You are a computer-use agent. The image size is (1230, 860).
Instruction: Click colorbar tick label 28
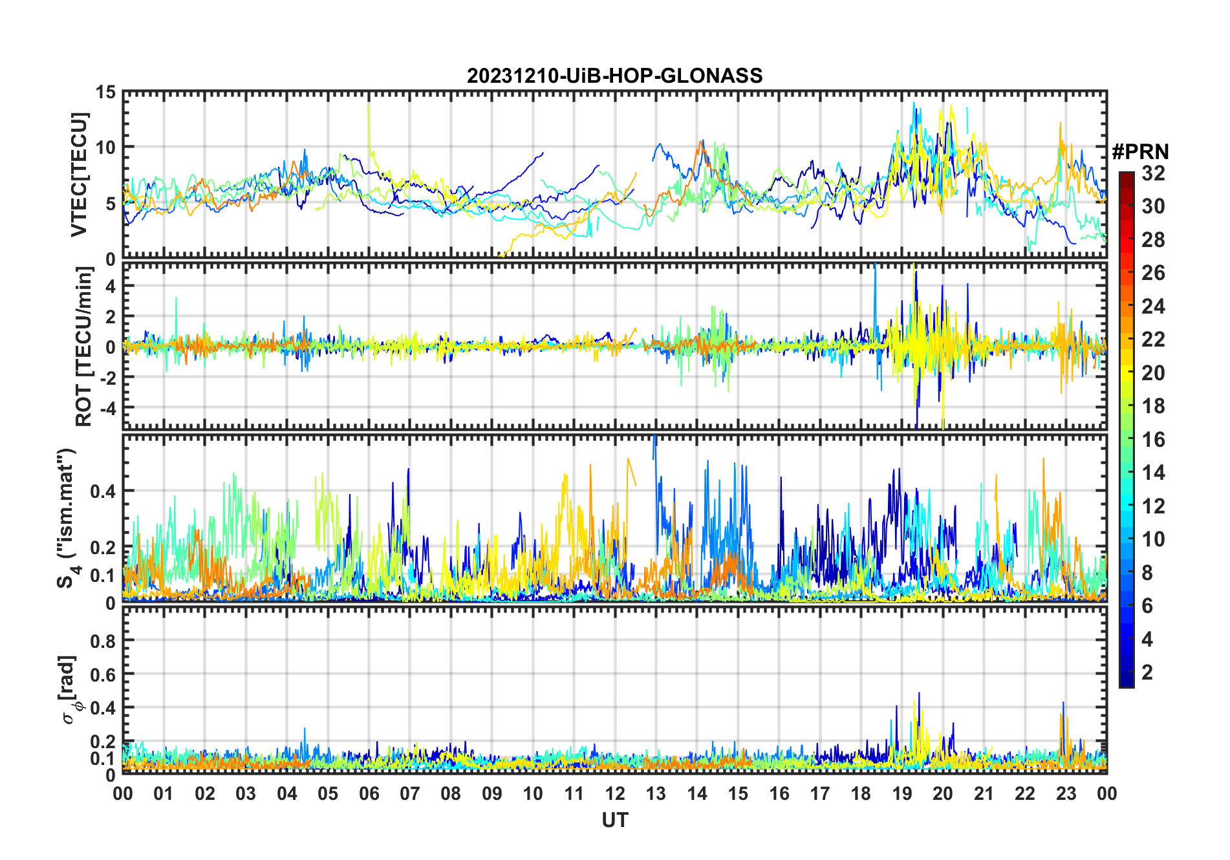point(1153,240)
